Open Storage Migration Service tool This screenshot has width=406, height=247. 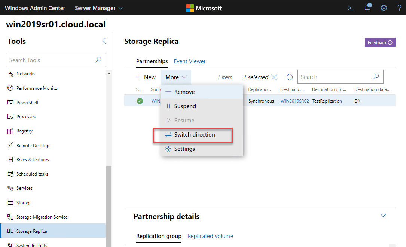[x=42, y=217]
